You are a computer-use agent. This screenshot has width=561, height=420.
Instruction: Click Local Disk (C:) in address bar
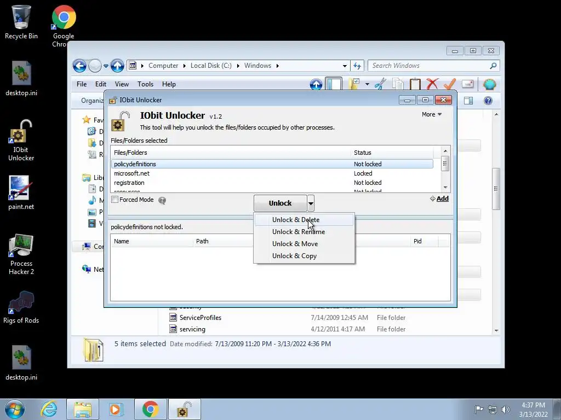tap(211, 66)
